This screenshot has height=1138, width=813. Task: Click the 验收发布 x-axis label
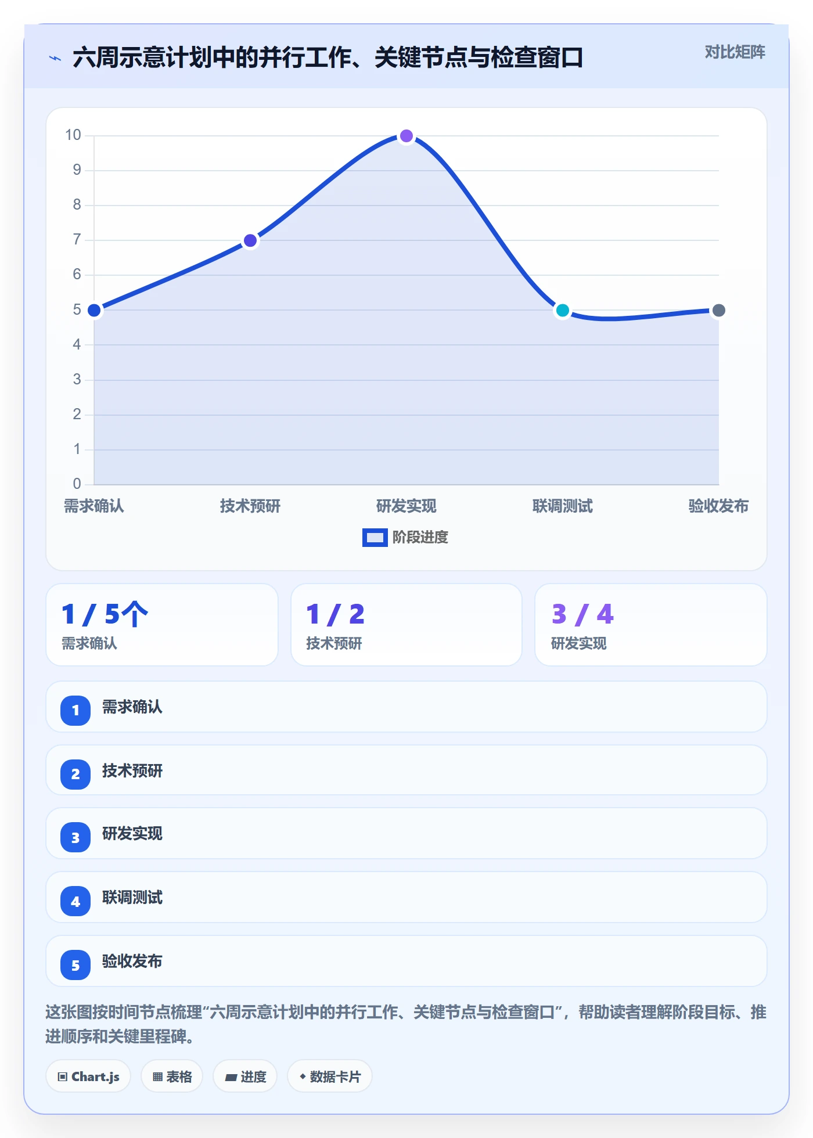(x=719, y=506)
